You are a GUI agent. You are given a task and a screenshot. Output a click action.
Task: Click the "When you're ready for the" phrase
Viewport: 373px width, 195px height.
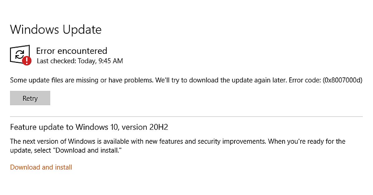[306, 142]
